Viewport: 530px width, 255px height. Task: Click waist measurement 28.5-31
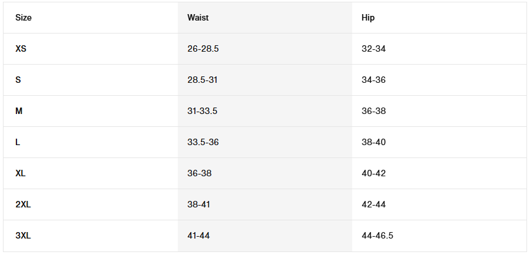[x=202, y=80]
